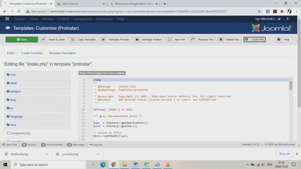
Task: Switch to Template Description tab
Action: click(x=62, y=53)
